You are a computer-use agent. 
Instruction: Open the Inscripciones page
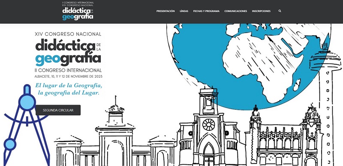coord(261,11)
